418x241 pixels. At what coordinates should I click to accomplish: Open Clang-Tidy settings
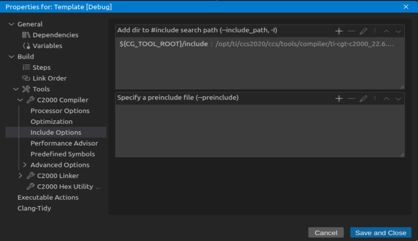[x=34, y=208]
